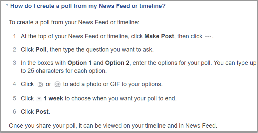
Task: Click step number 1 in the list
Action: coord(14,36)
